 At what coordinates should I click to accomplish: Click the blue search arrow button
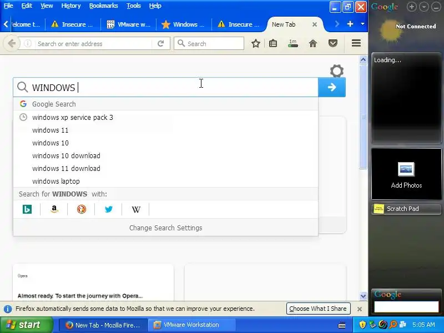tap(332, 87)
